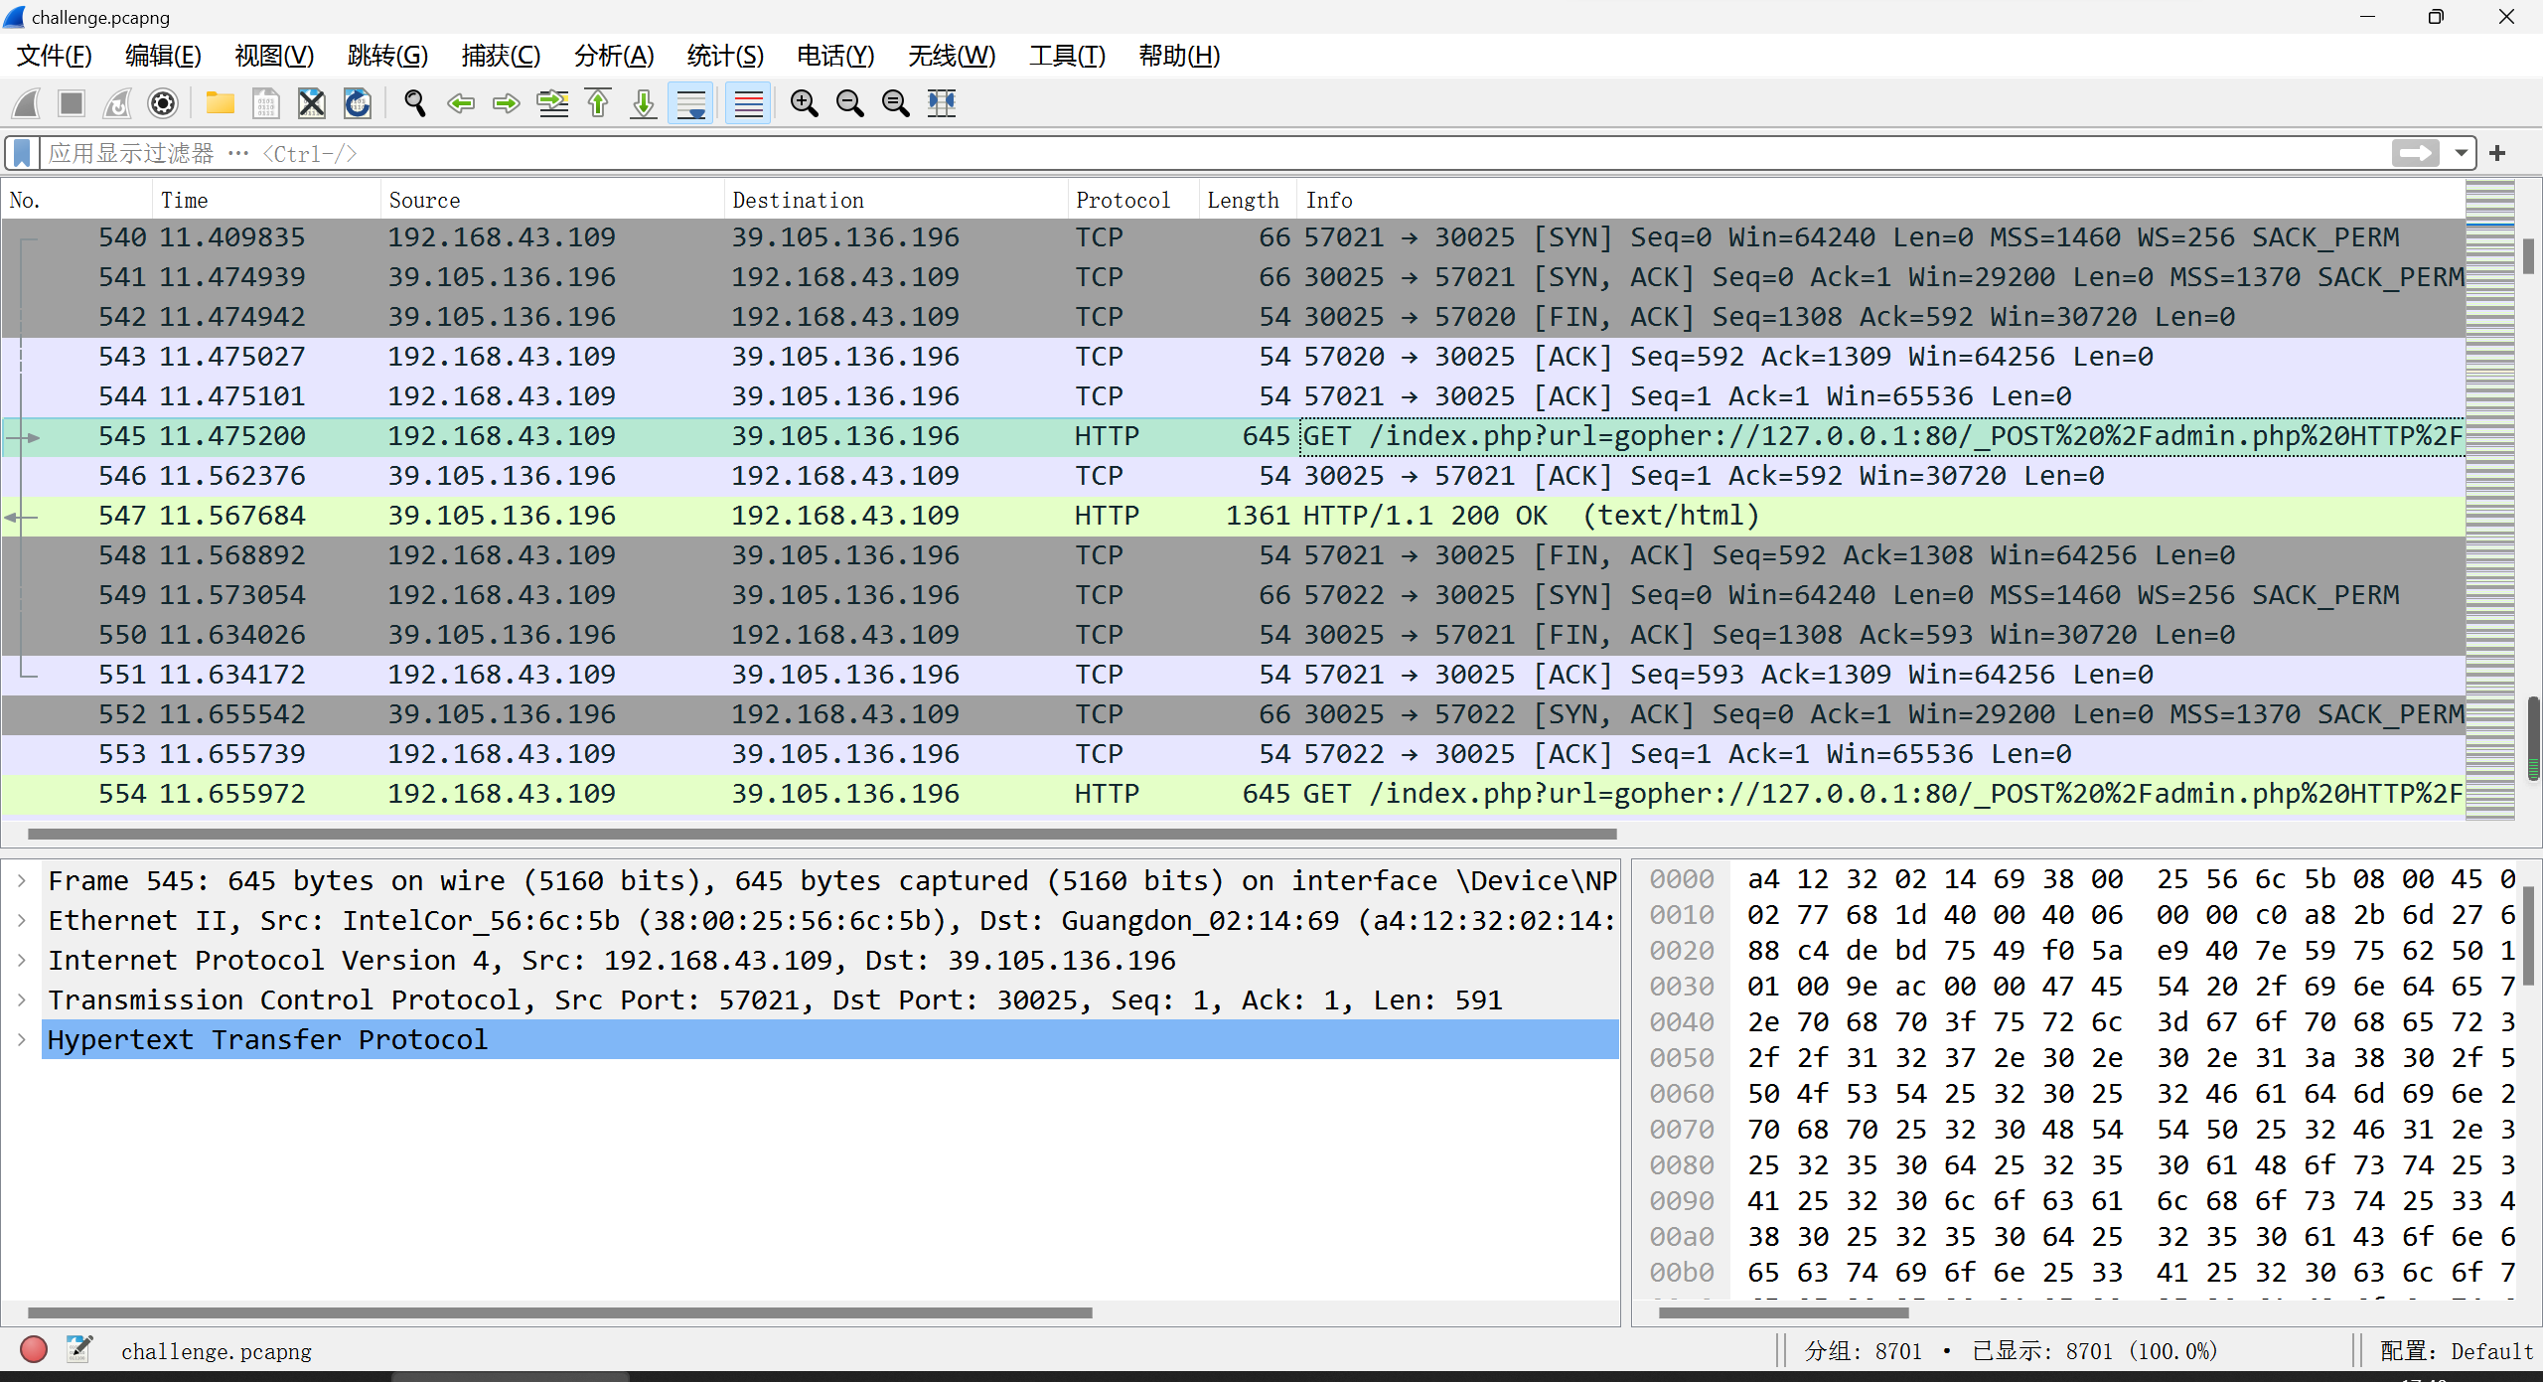Restart the current capture icon
Screen dimensions: 2543x1382
tap(117, 103)
